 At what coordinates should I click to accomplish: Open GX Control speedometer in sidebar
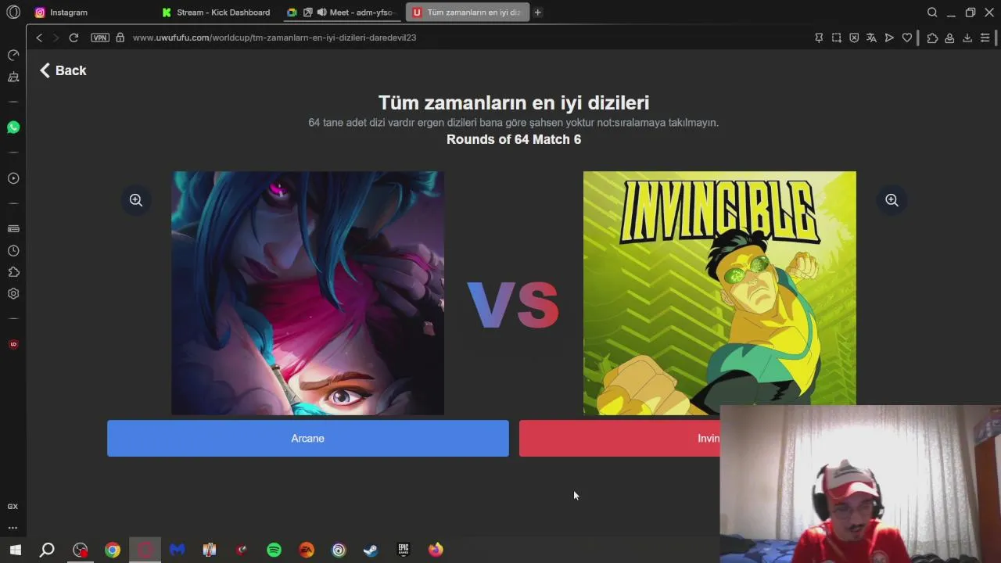tap(13, 56)
